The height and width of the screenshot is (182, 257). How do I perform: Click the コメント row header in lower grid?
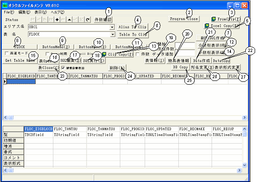click(14, 158)
